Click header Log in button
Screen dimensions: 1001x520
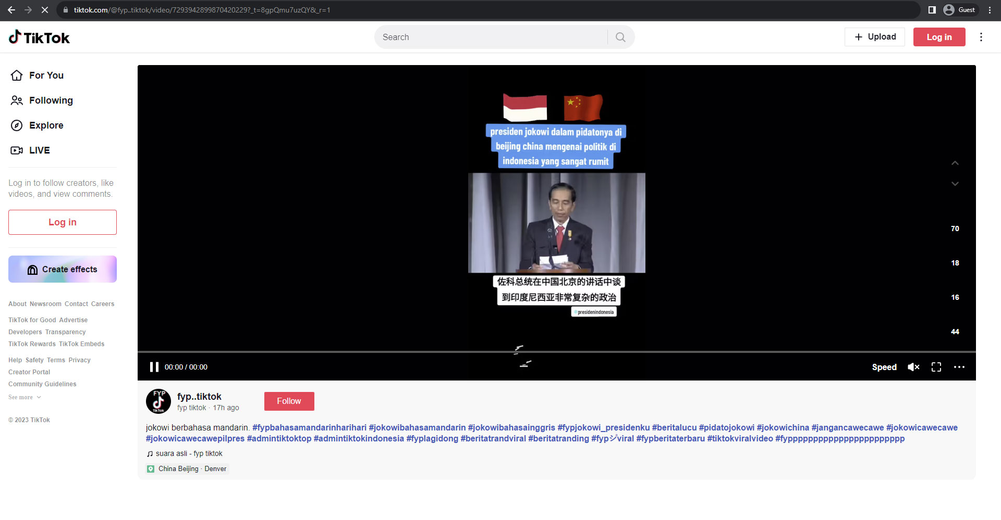coord(939,37)
